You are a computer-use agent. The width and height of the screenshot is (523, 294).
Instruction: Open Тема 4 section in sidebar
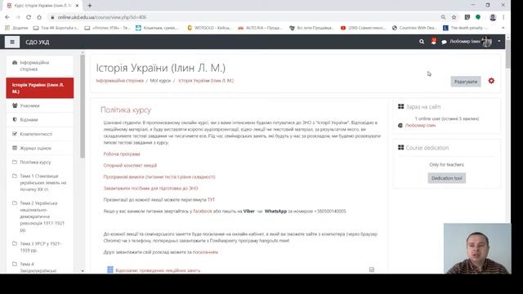click(x=40, y=267)
